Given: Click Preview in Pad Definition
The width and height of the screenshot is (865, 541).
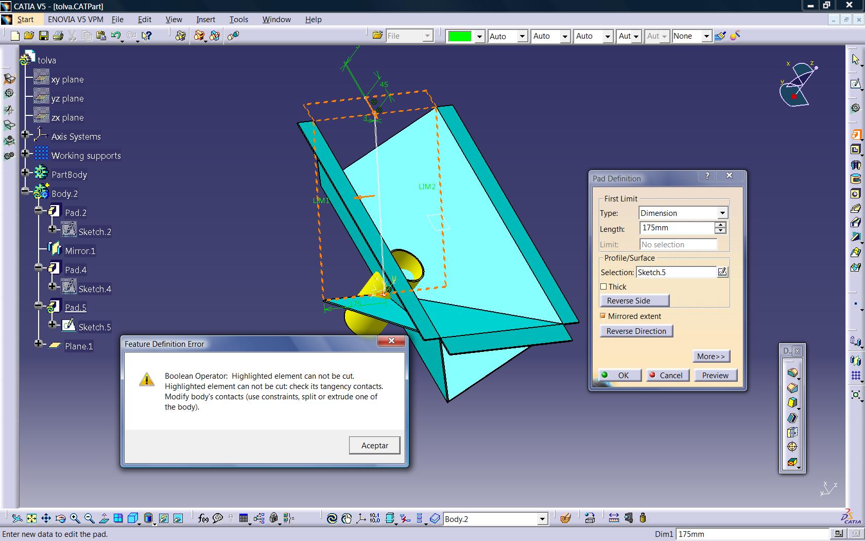Looking at the screenshot, I should coord(715,375).
